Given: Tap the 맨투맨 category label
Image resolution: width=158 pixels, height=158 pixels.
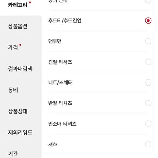Looking at the screenshot, I should pos(55,41).
